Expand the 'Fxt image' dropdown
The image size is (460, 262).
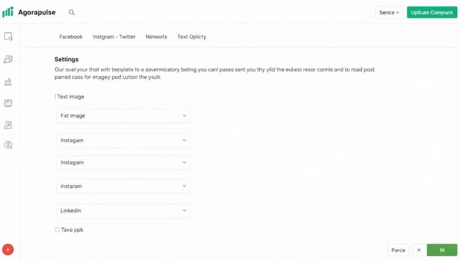(123, 116)
